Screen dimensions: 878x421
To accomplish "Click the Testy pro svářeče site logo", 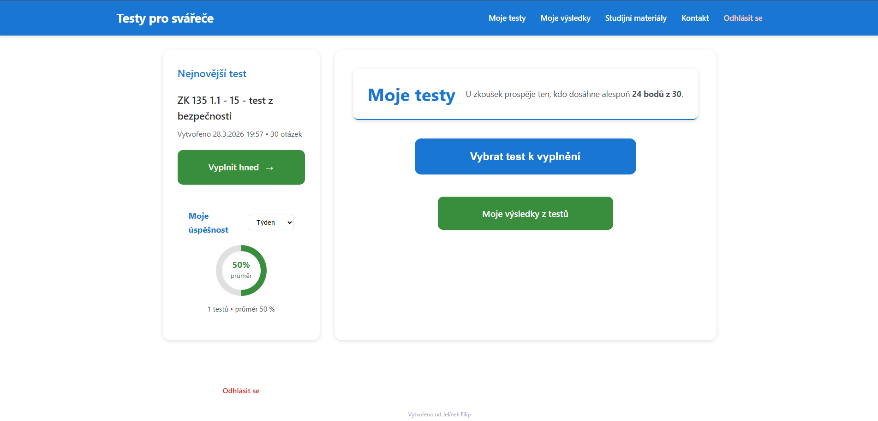I will pos(165,18).
